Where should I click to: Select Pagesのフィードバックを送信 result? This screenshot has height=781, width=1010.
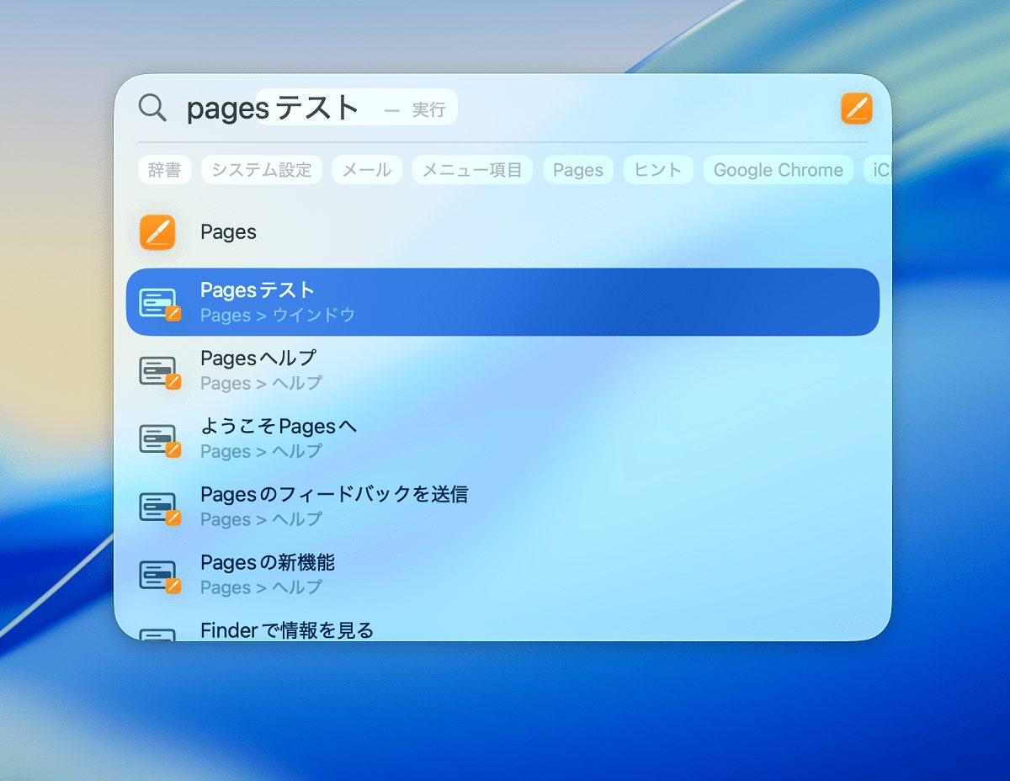coord(502,507)
